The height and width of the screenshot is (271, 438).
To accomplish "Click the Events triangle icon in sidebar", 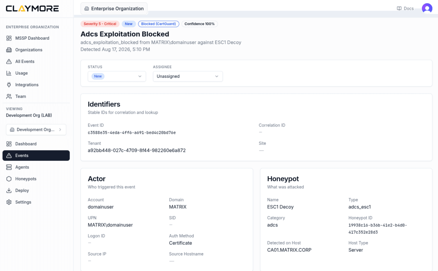I will 9,155.
